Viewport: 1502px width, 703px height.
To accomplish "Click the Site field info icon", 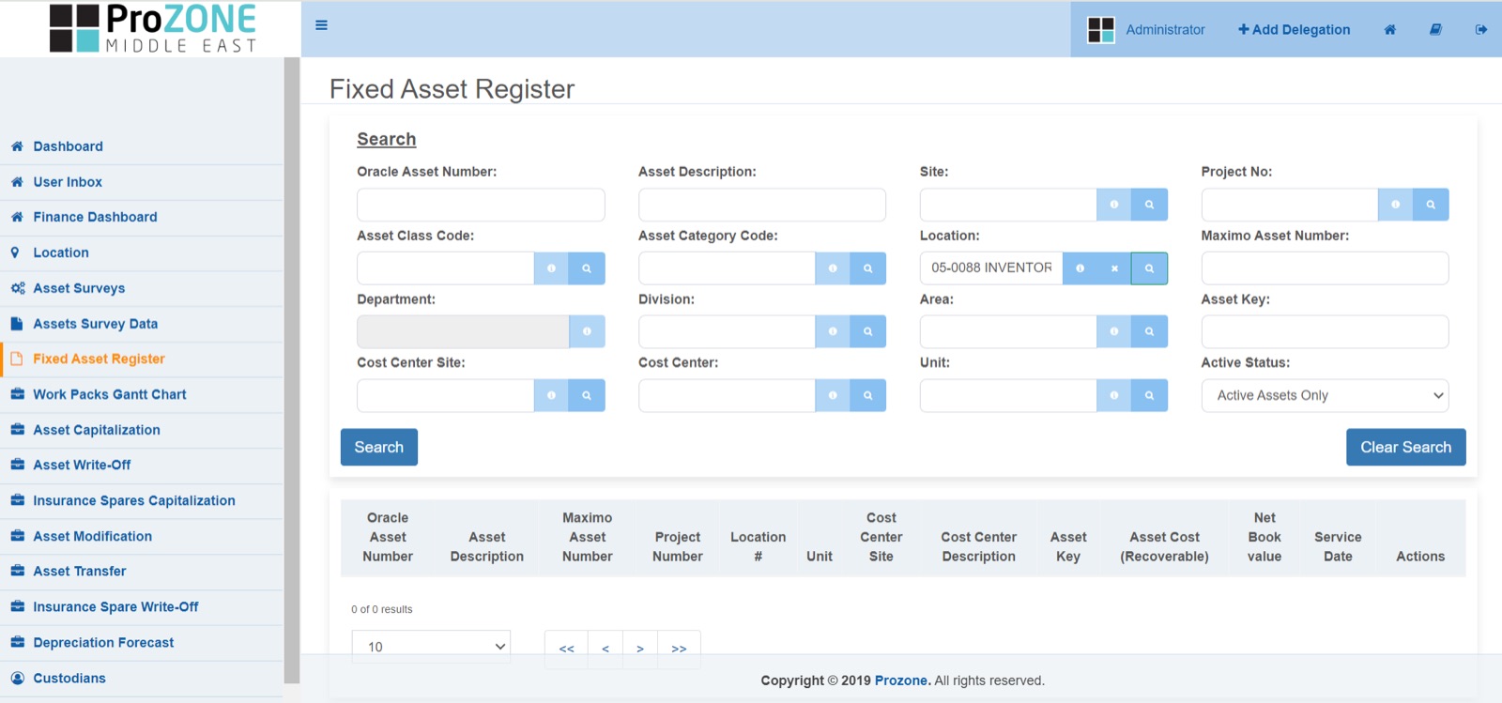I will 1114,205.
